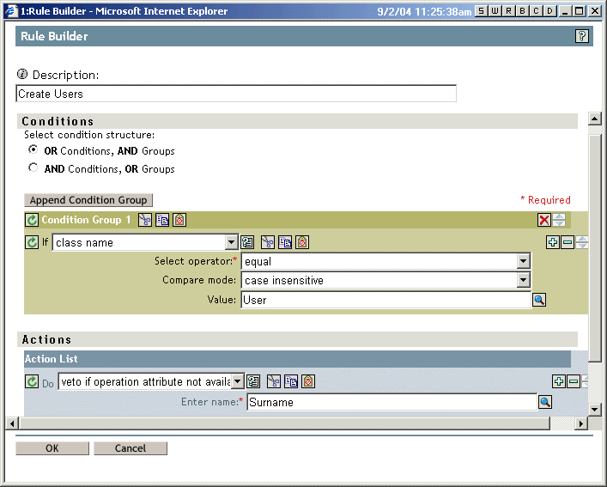Viewport: 607px width, 487px height.
Task: Click horizontal scrollbar right arrow
Action: pos(580,423)
